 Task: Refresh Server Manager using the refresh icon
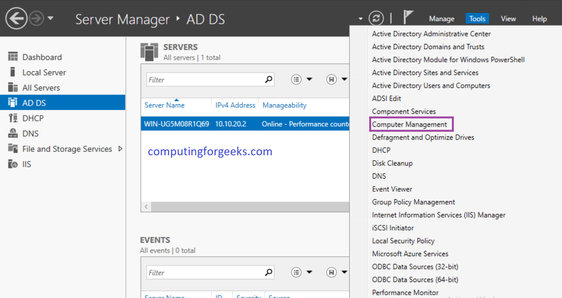tap(376, 18)
